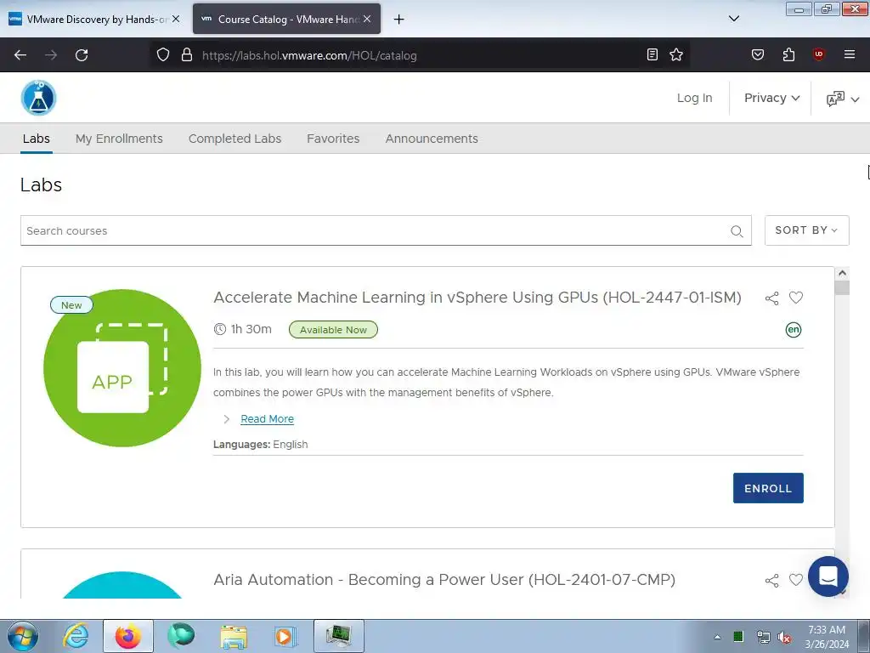
Task: Click the network tray icon
Action: (x=764, y=638)
